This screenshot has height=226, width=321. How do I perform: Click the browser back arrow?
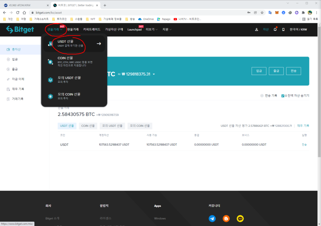(x=4, y=13)
